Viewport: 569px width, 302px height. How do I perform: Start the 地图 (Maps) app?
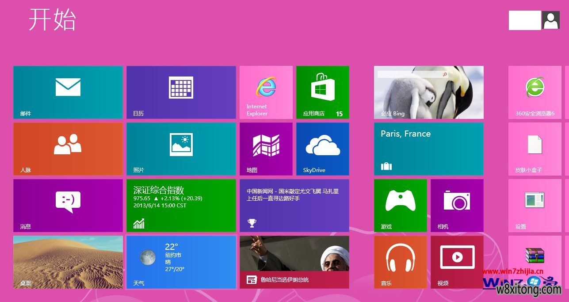click(266, 149)
